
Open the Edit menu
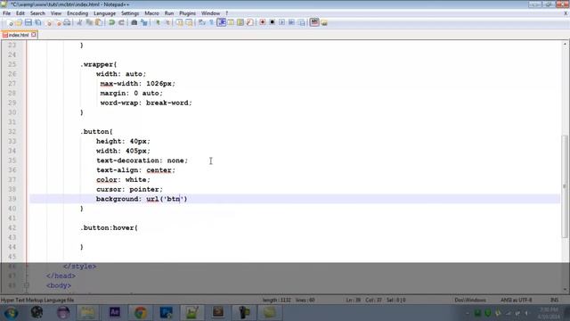tap(20, 13)
